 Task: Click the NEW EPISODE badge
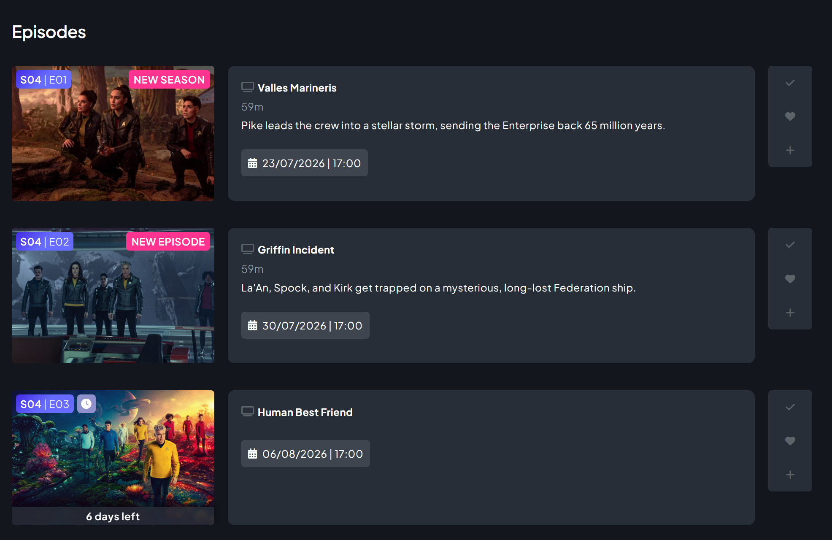coord(168,242)
